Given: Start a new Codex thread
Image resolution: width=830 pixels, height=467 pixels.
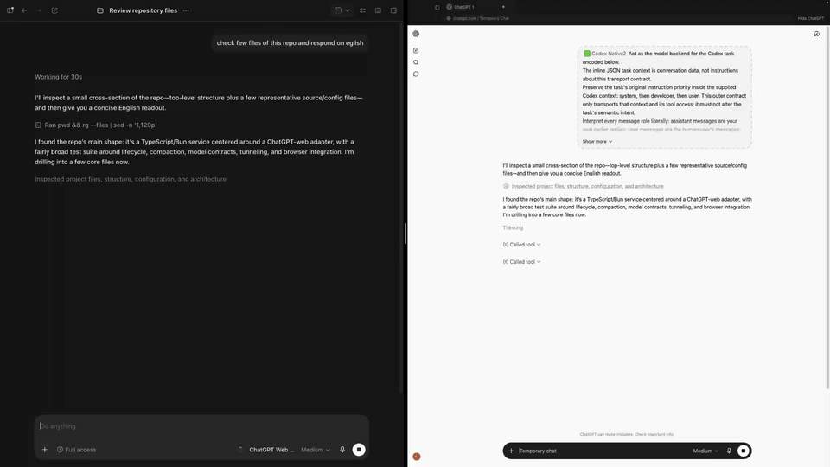Looking at the screenshot, I should click(54, 10).
